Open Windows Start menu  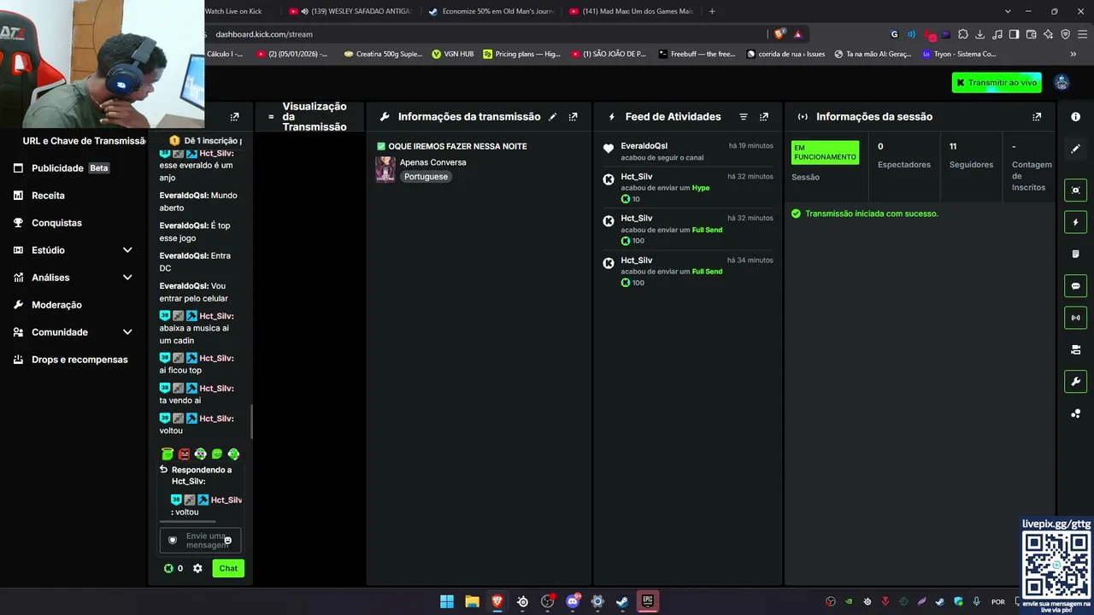[x=447, y=601]
